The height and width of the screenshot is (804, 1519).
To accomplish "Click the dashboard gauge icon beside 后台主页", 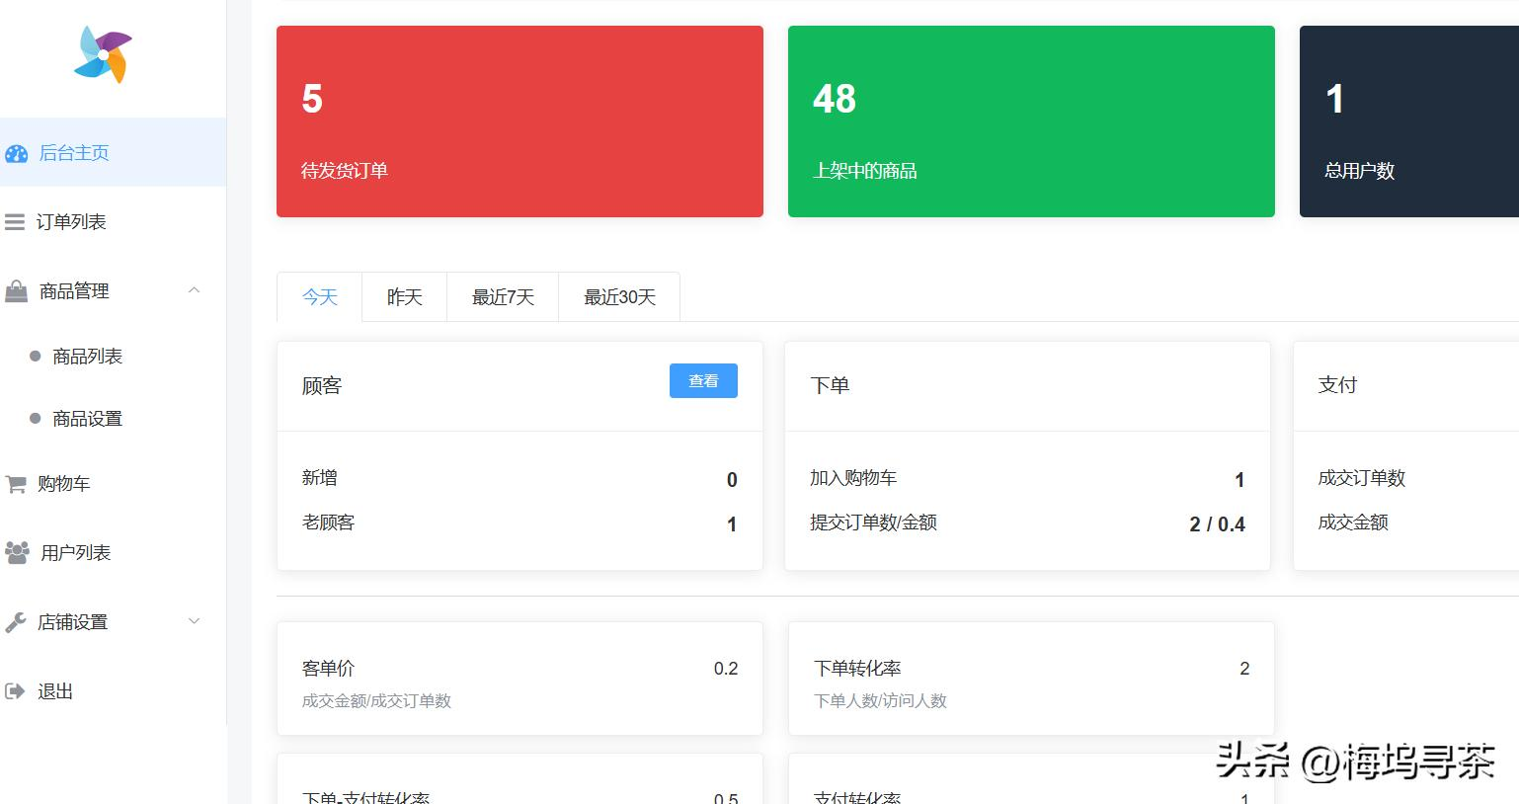I will (x=17, y=153).
